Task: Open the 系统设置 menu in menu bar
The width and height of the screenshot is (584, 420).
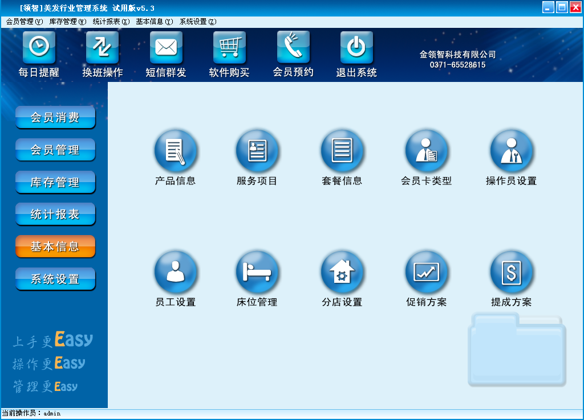Action: (197, 22)
